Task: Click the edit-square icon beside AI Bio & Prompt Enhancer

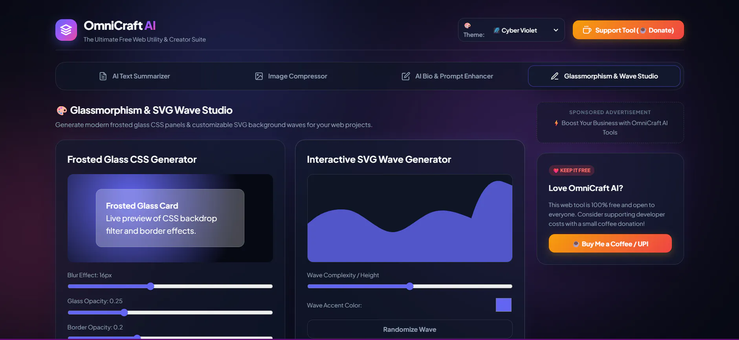Action: pyautogui.click(x=406, y=76)
